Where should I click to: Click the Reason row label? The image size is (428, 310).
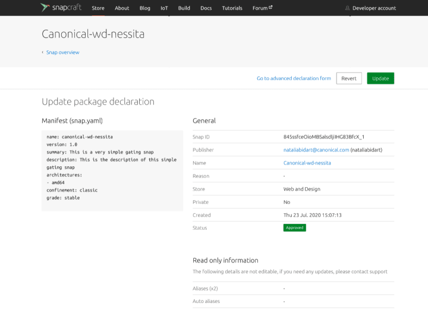[x=201, y=176]
